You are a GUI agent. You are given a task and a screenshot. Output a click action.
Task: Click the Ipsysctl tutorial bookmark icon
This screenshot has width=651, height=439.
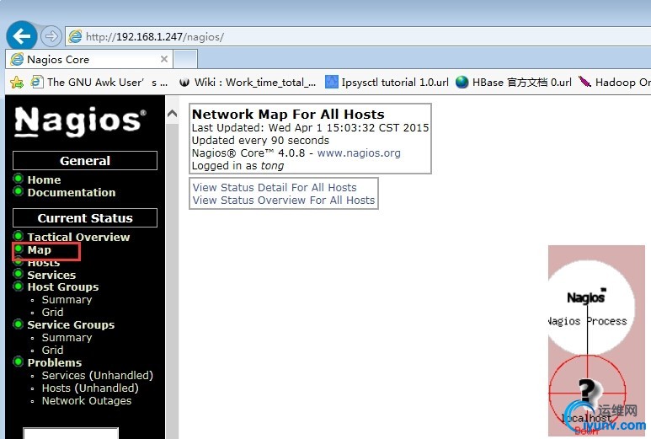tap(331, 83)
